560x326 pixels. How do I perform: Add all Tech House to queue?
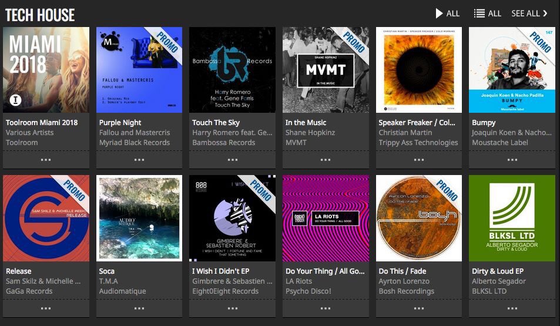click(487, 14)
